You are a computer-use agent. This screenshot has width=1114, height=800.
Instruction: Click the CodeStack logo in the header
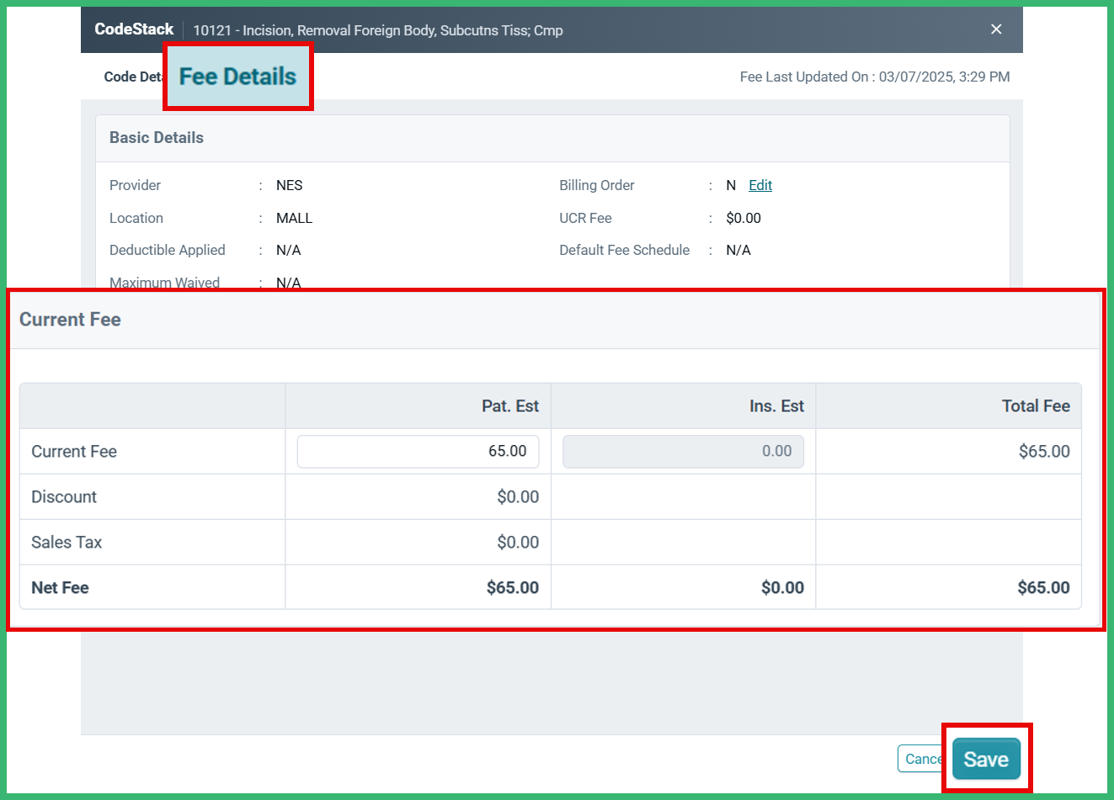coord(134,29)
